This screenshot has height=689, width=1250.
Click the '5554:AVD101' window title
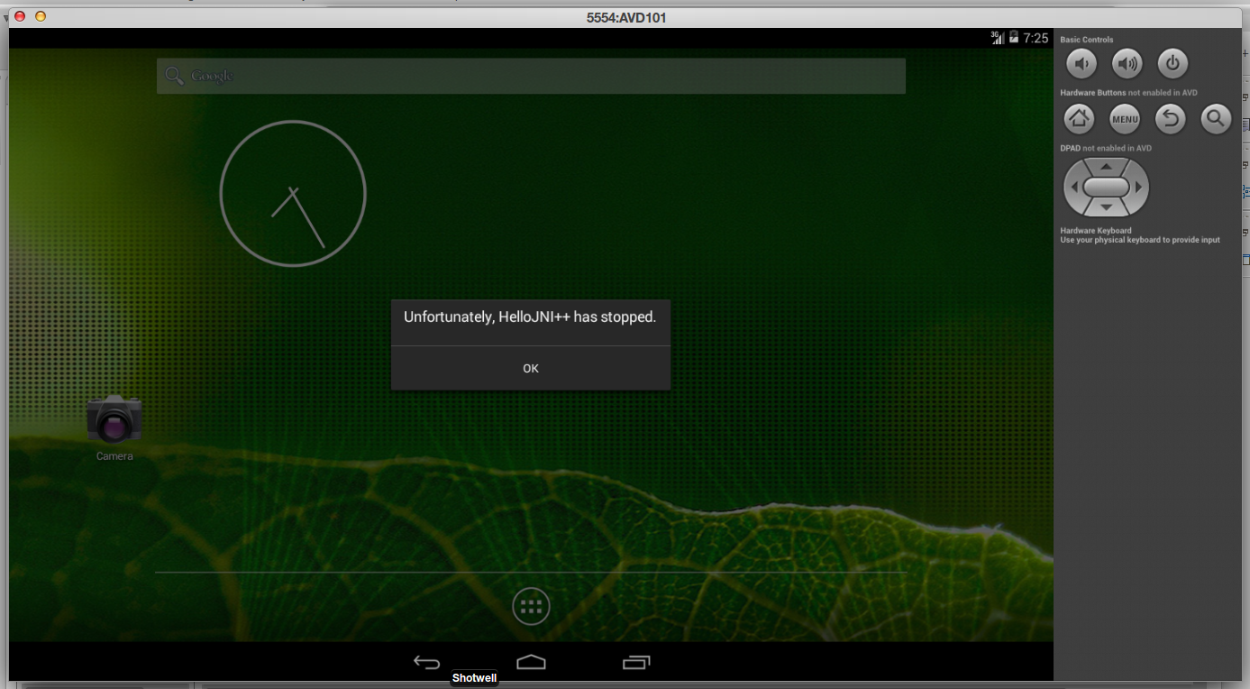(x=626, y=17)
